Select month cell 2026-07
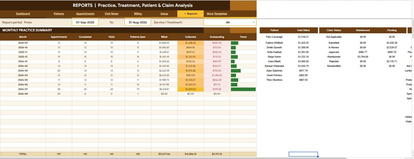This screenshot has width=414, height=159. (23, 89)
